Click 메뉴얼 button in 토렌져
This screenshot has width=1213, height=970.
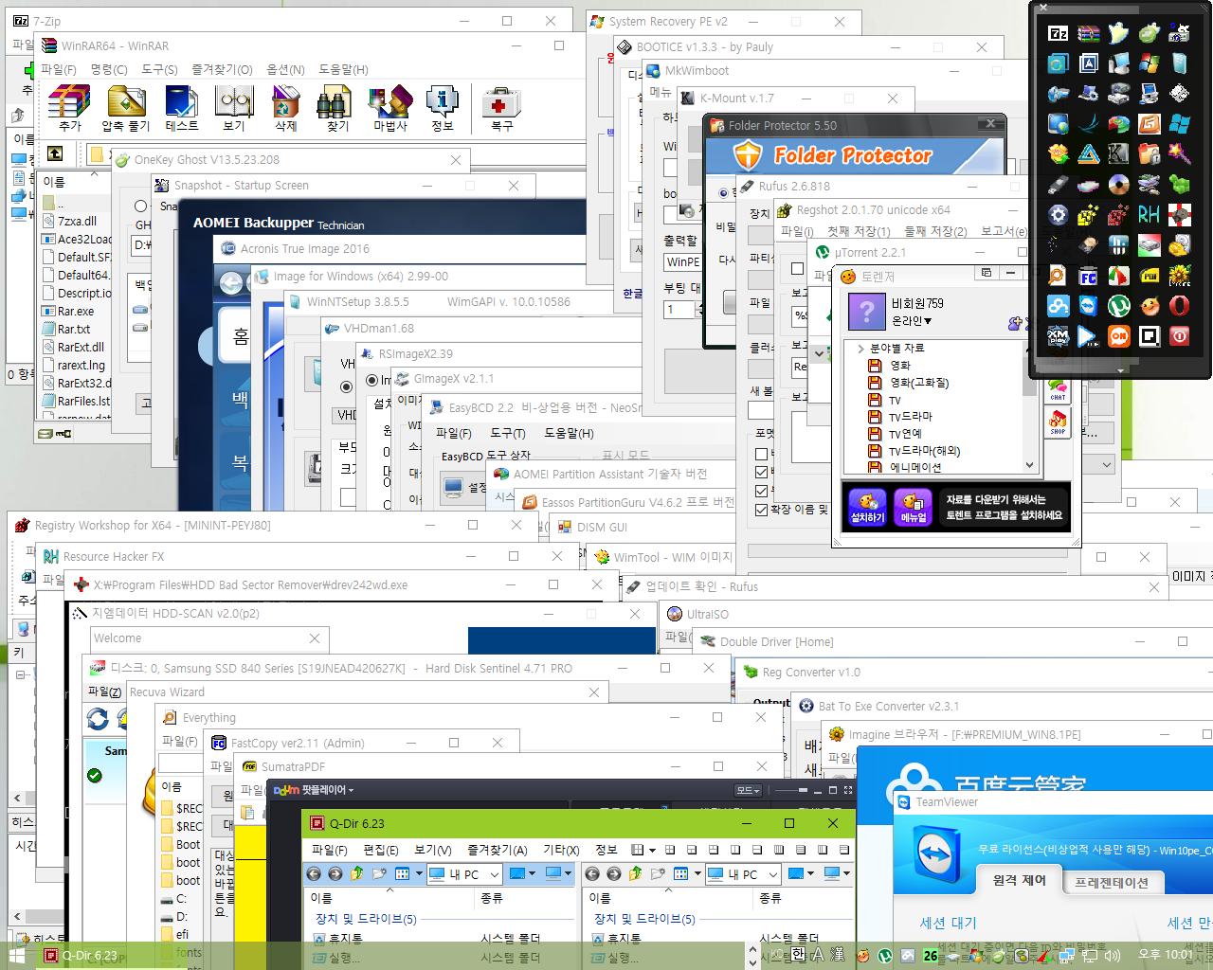[x=913, y=508]
